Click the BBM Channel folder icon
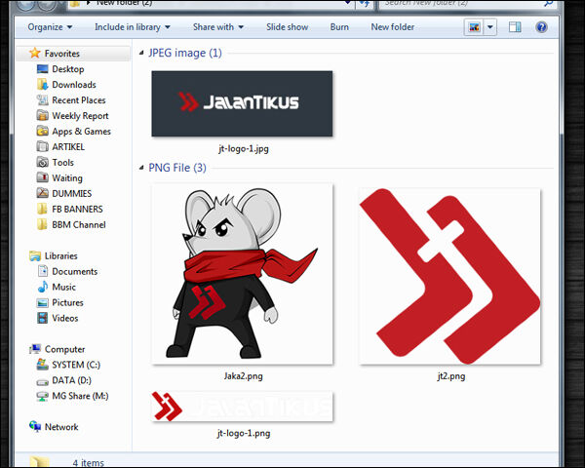The image size is (585, 468). tap(43, 224)
